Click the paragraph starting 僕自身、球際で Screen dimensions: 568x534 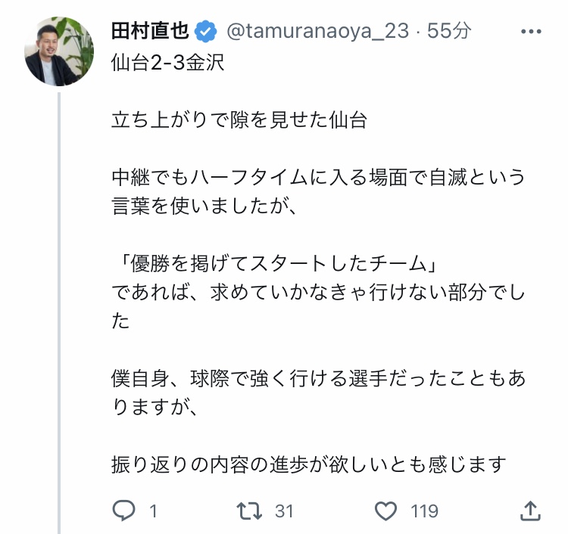(318, 393)
